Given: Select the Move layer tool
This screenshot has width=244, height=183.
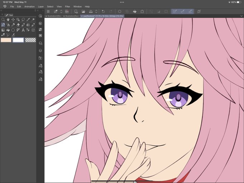Looking at the screenshot, I should (x=13, y=20).
